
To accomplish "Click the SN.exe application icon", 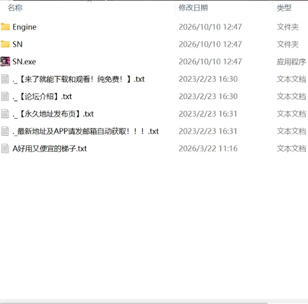I will click(x=5, y=62).
